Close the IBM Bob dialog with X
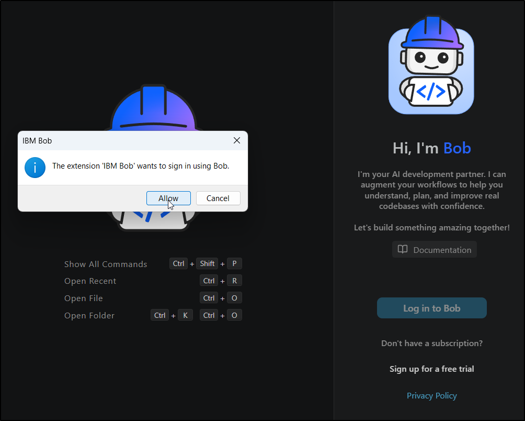The height and width of the screenshot is (421, 525). pos(237,140)
